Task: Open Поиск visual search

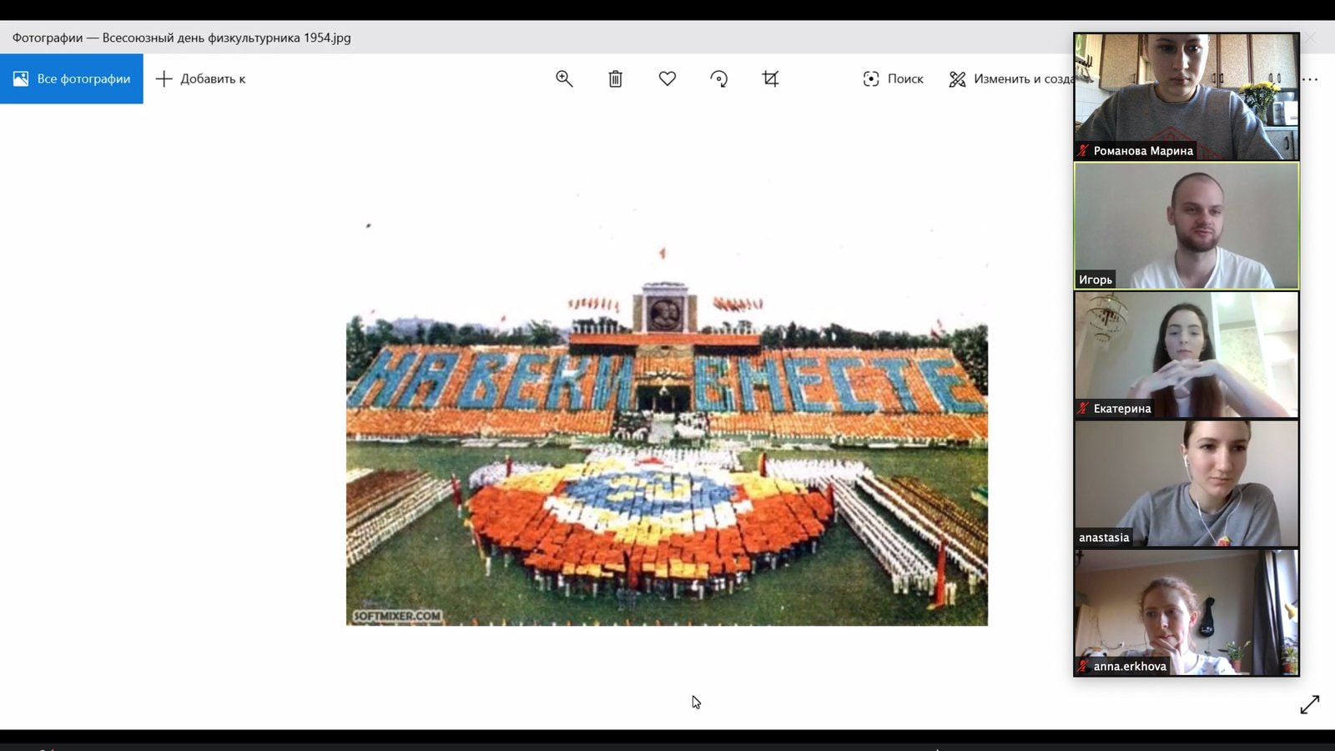Action: coord(893,78)
